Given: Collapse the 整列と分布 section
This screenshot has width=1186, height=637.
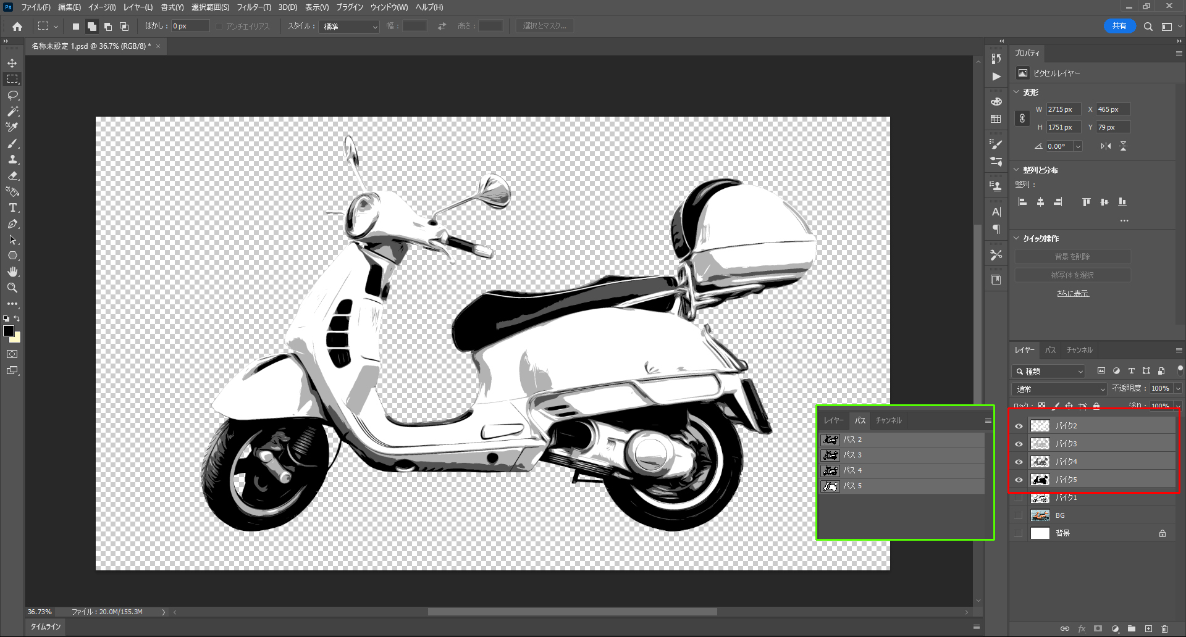Looking at the screenshot, I should (x=1017, y=170).
